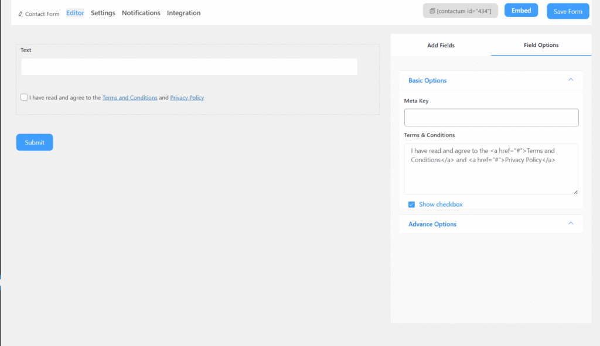Open the Privacy Policy link
This screenshot has height=346, width=600.
(187, 98)
